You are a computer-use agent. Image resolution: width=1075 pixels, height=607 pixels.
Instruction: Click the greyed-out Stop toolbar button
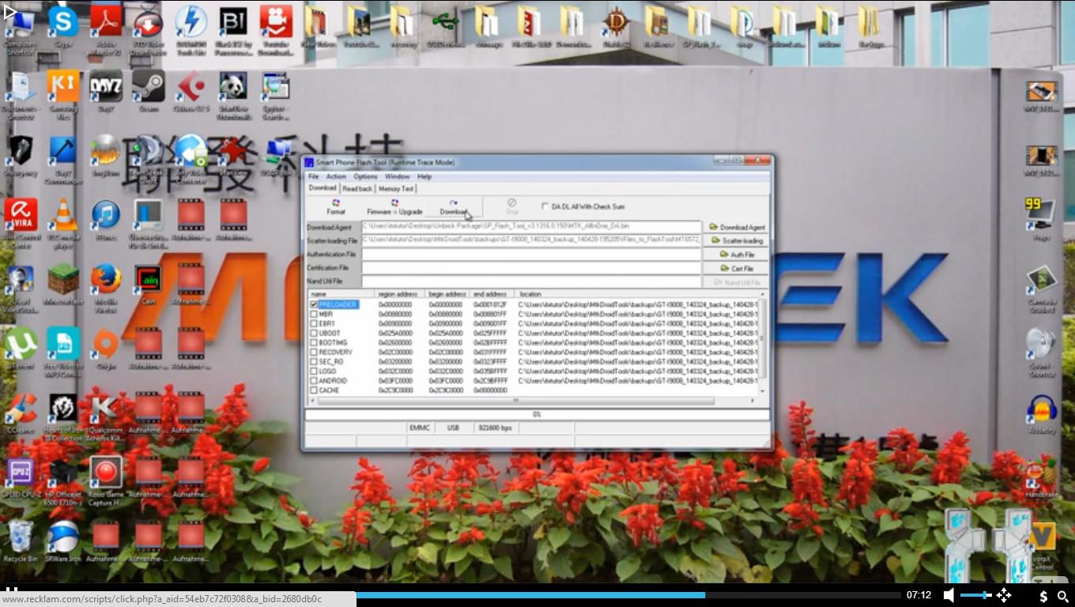pos(511,207)
